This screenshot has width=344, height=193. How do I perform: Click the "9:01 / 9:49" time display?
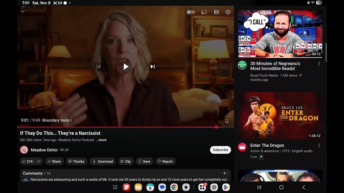[x=30, y=120]
